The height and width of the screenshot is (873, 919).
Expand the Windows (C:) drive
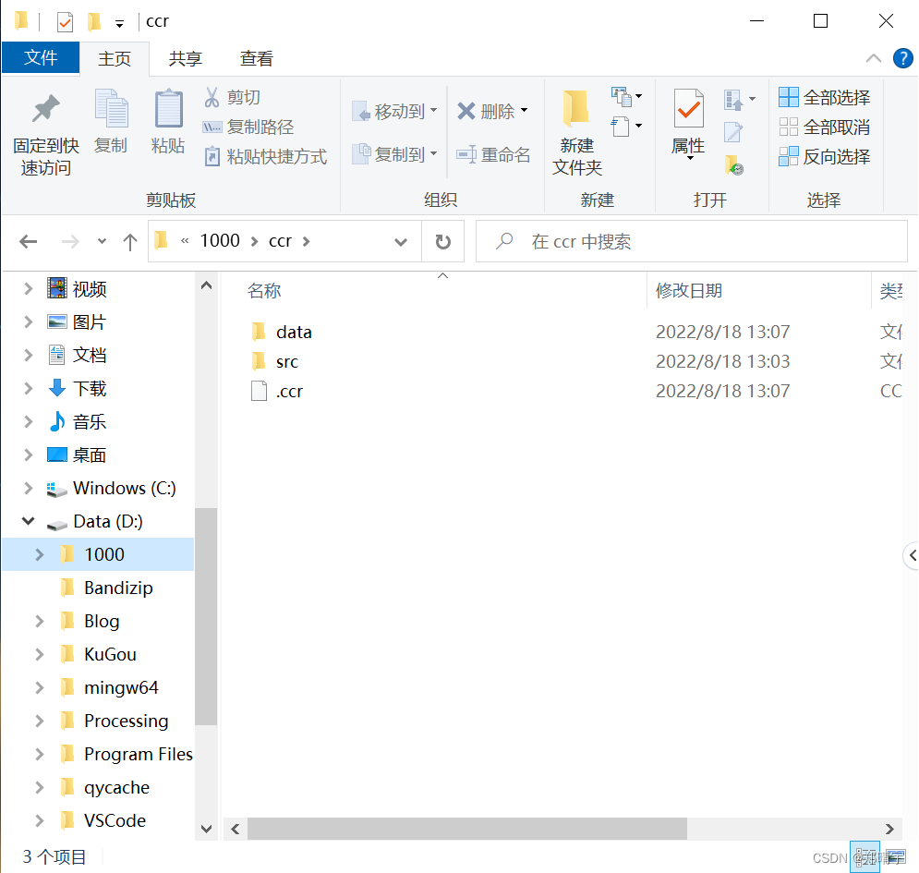tap(27, 488)
